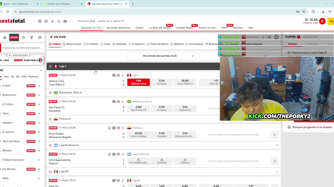
Task: Open the user avatar D menu
Action: [x=322, y=21]
